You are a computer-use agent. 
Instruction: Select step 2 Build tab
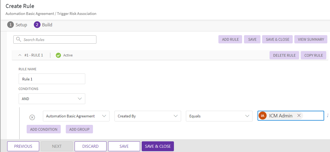pyautogui.click(x=43, y=25)
